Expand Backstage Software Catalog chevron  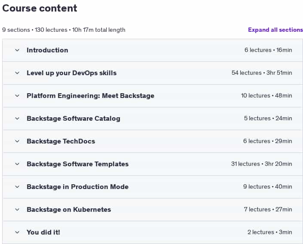(17, 119)
